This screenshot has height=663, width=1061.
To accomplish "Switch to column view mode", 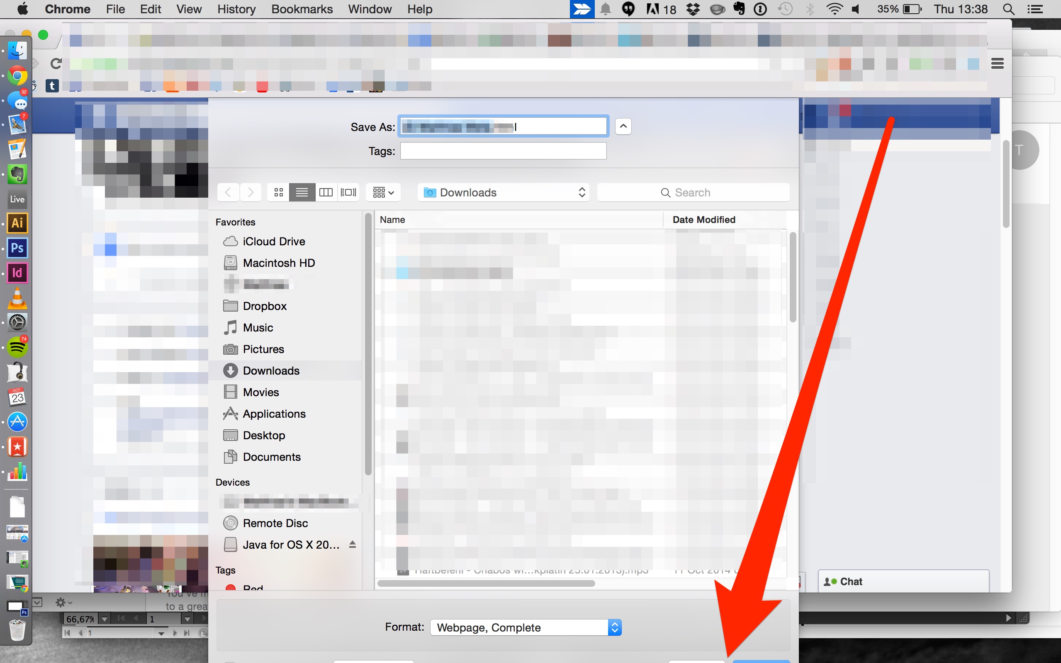I will click(326, 192).
